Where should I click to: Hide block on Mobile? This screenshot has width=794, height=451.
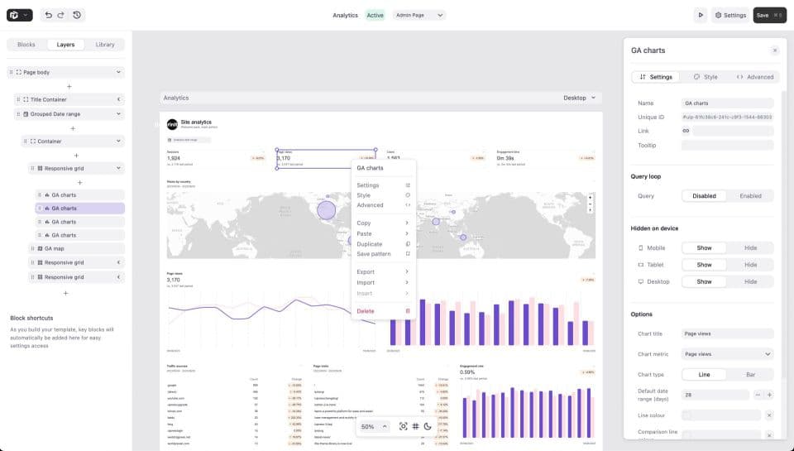(x=750, y=247)
